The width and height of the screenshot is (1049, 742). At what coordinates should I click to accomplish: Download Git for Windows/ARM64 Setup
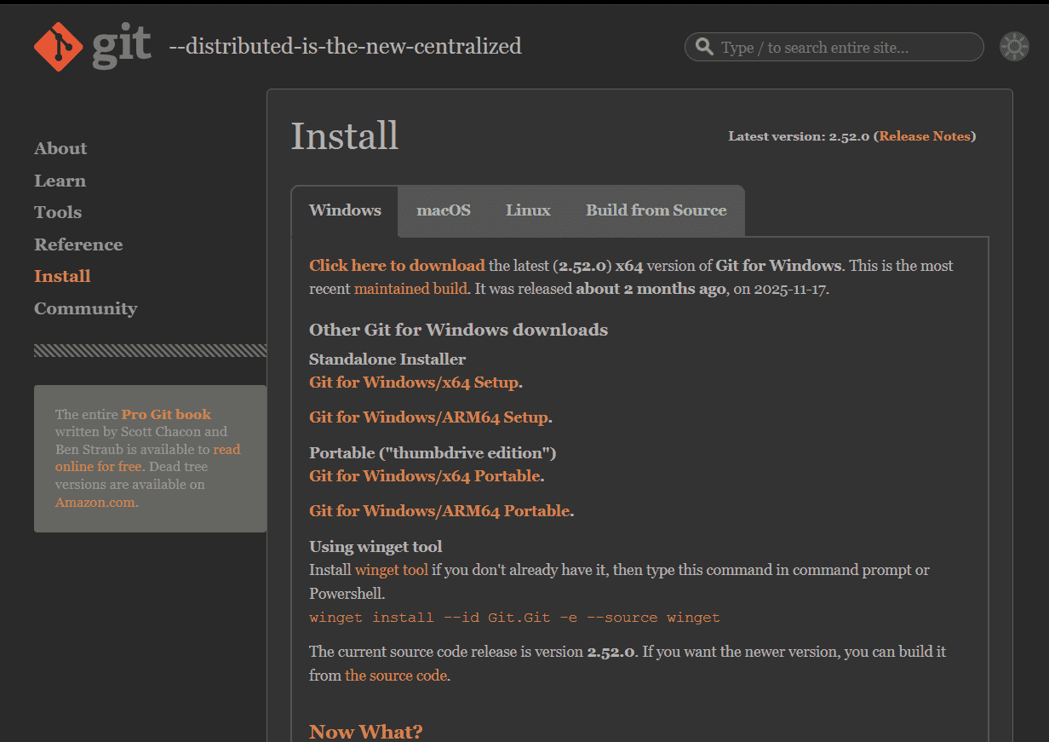pyautogui.click(x=428, y=417)
